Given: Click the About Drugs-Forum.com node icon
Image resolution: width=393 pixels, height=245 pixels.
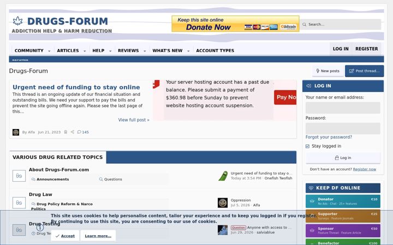Looking at the screenshot, I should 19,176.
